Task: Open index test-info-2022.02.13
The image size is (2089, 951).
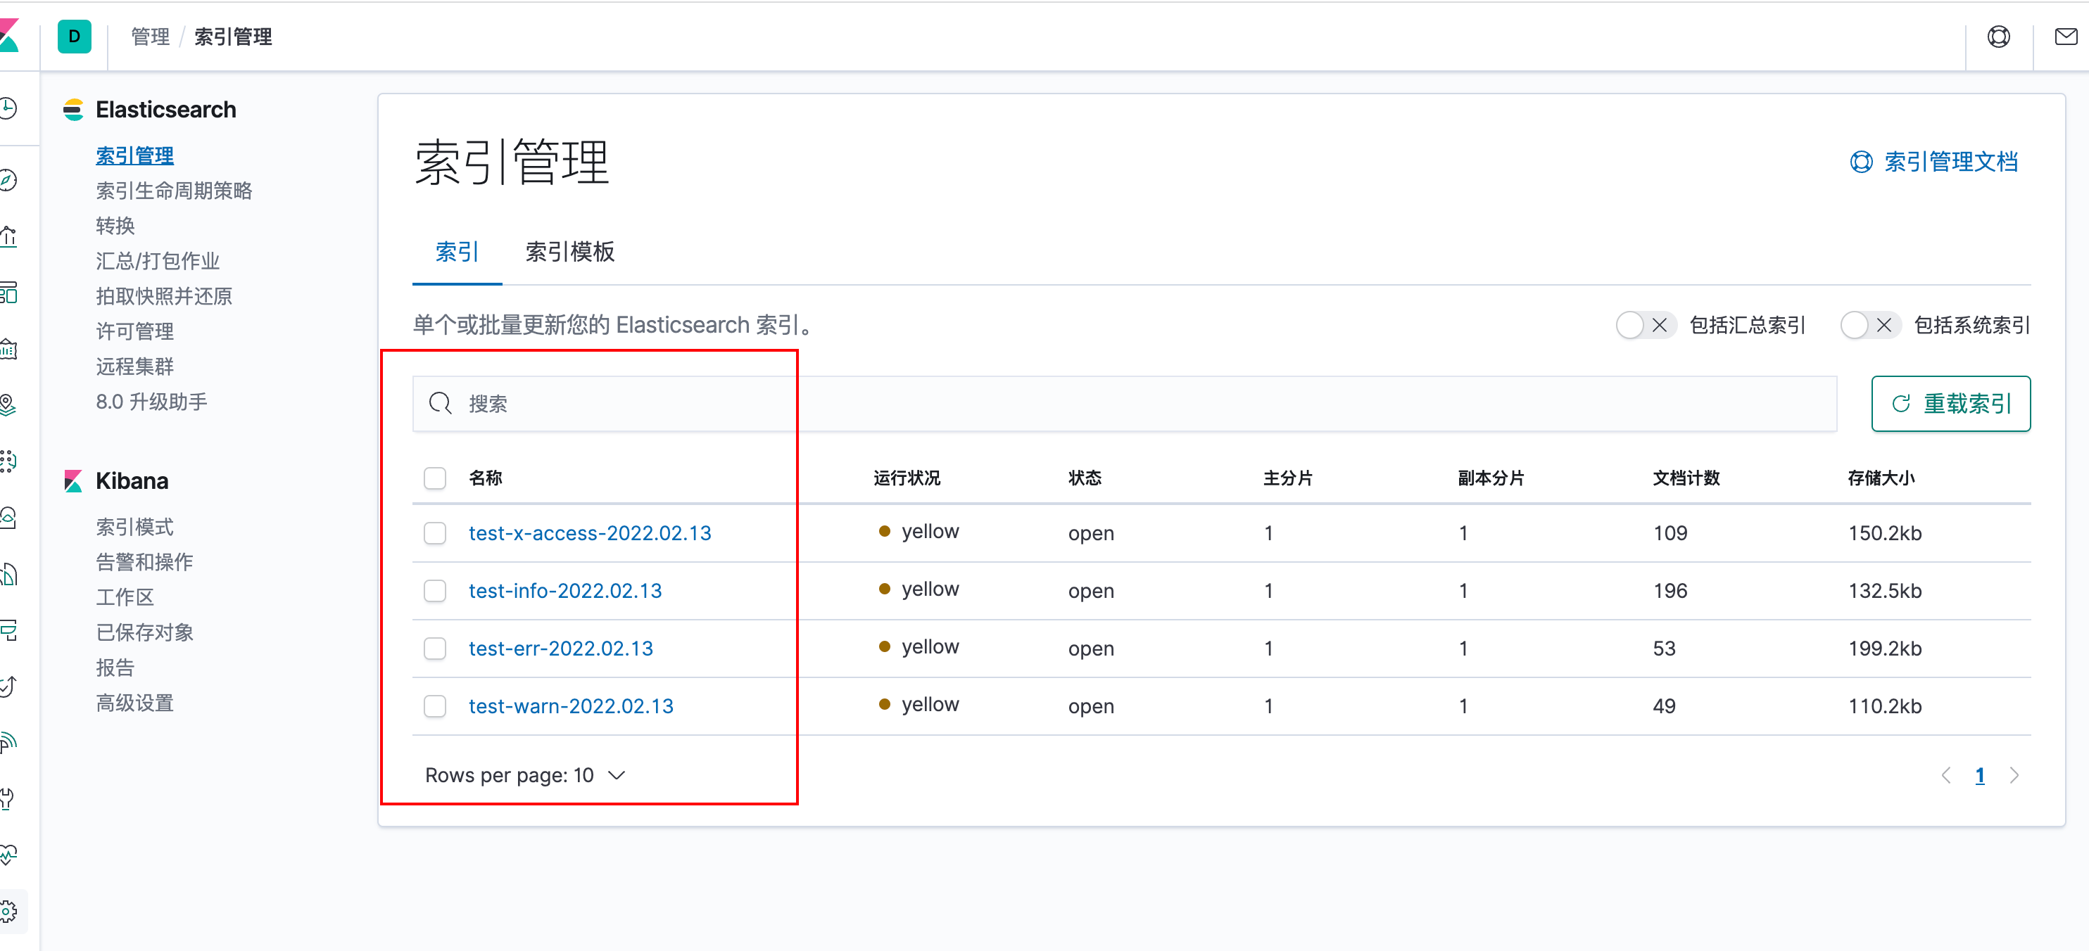Action: tap(565, 590)
